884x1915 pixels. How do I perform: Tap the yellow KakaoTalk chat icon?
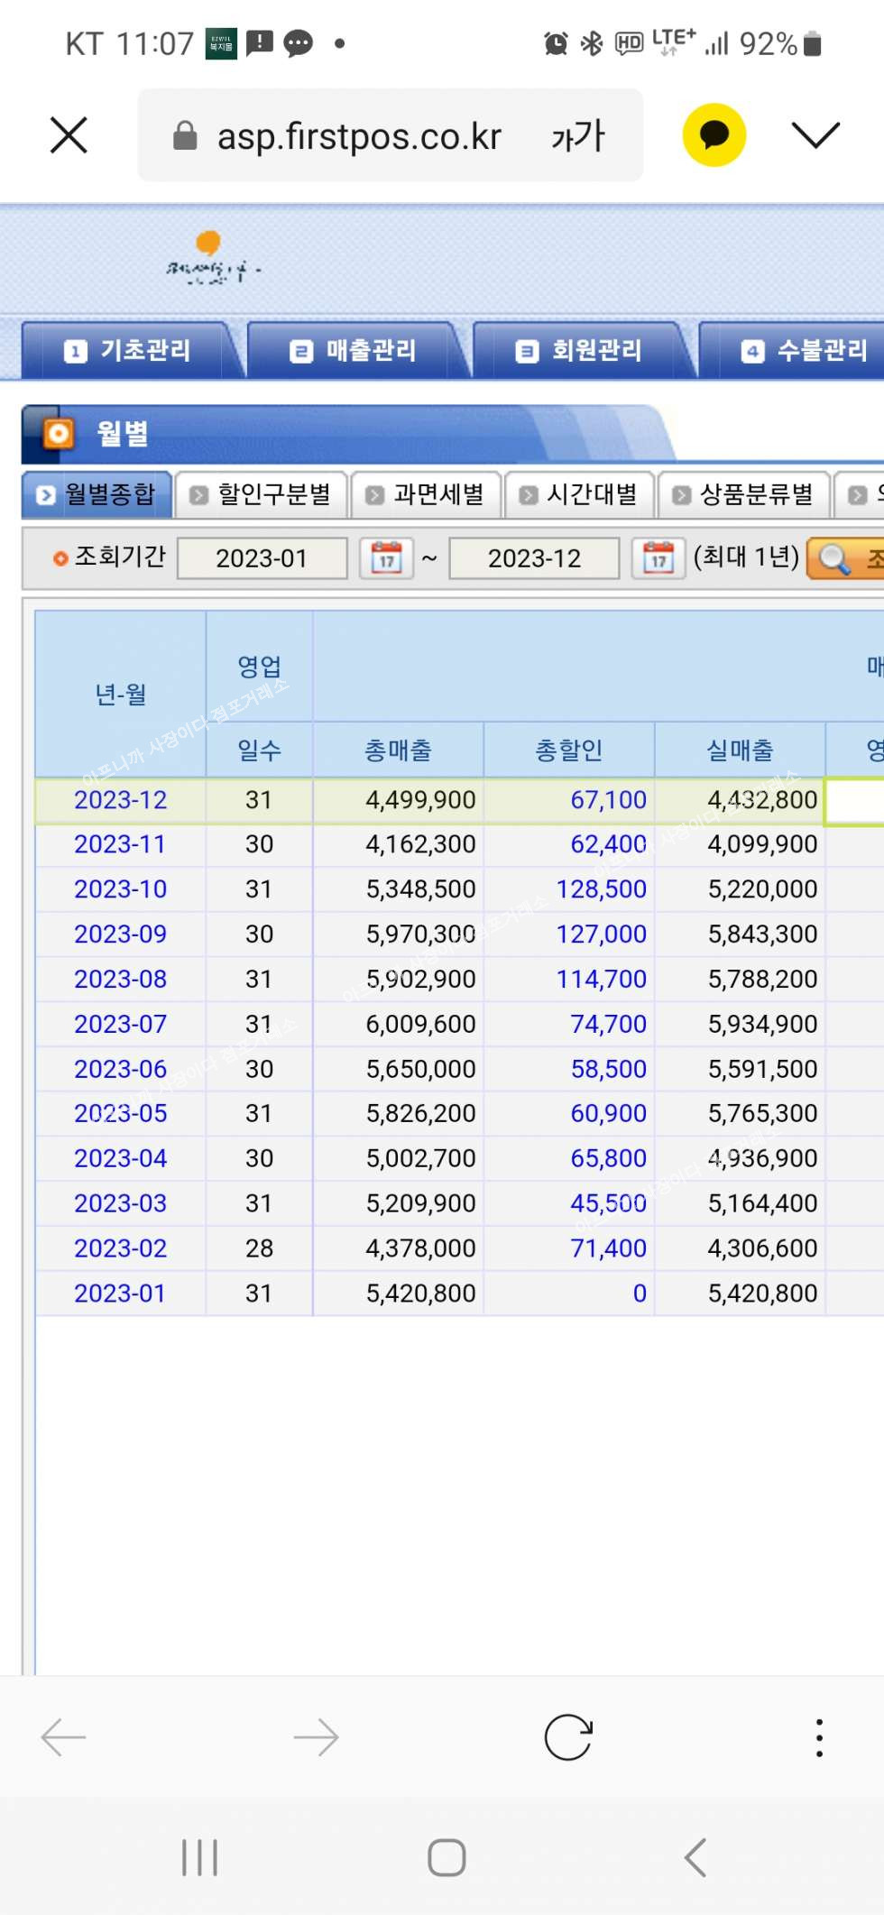click(x=714, y=135)
